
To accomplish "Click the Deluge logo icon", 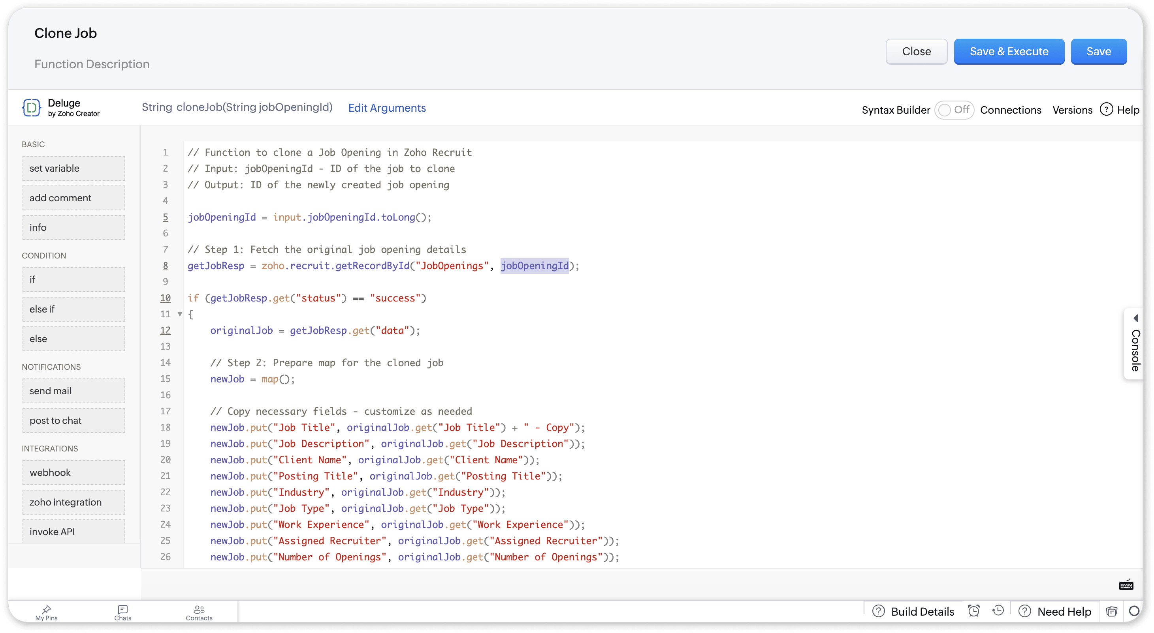I will pyautogui.click(x=31, y=108).
